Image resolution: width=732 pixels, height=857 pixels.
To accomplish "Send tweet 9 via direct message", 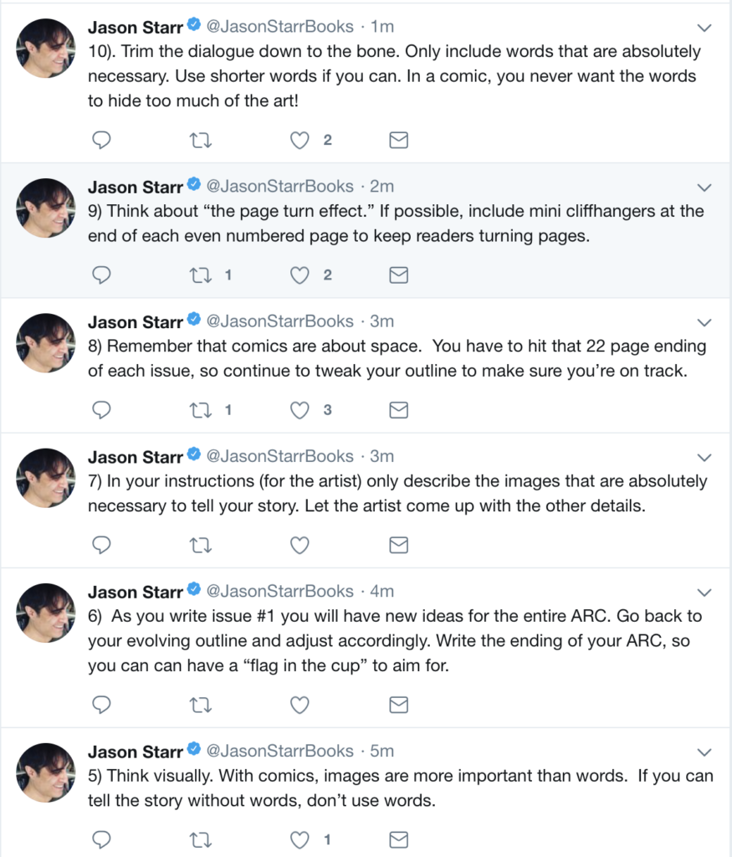I will 399,275.
